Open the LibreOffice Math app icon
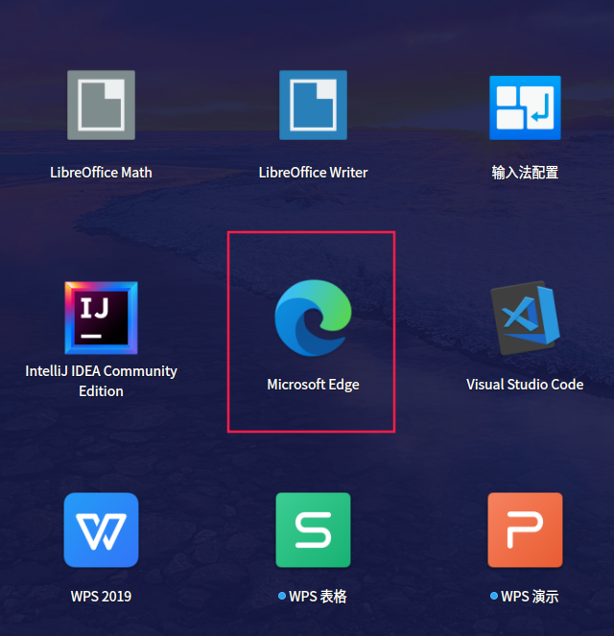Screen dimensions: 614x636 point(101,106)
